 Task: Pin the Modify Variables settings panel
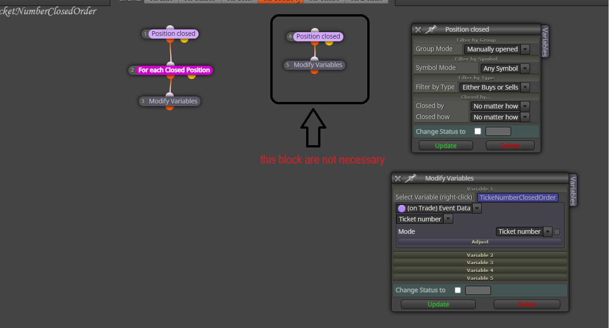tap(410, 178)
